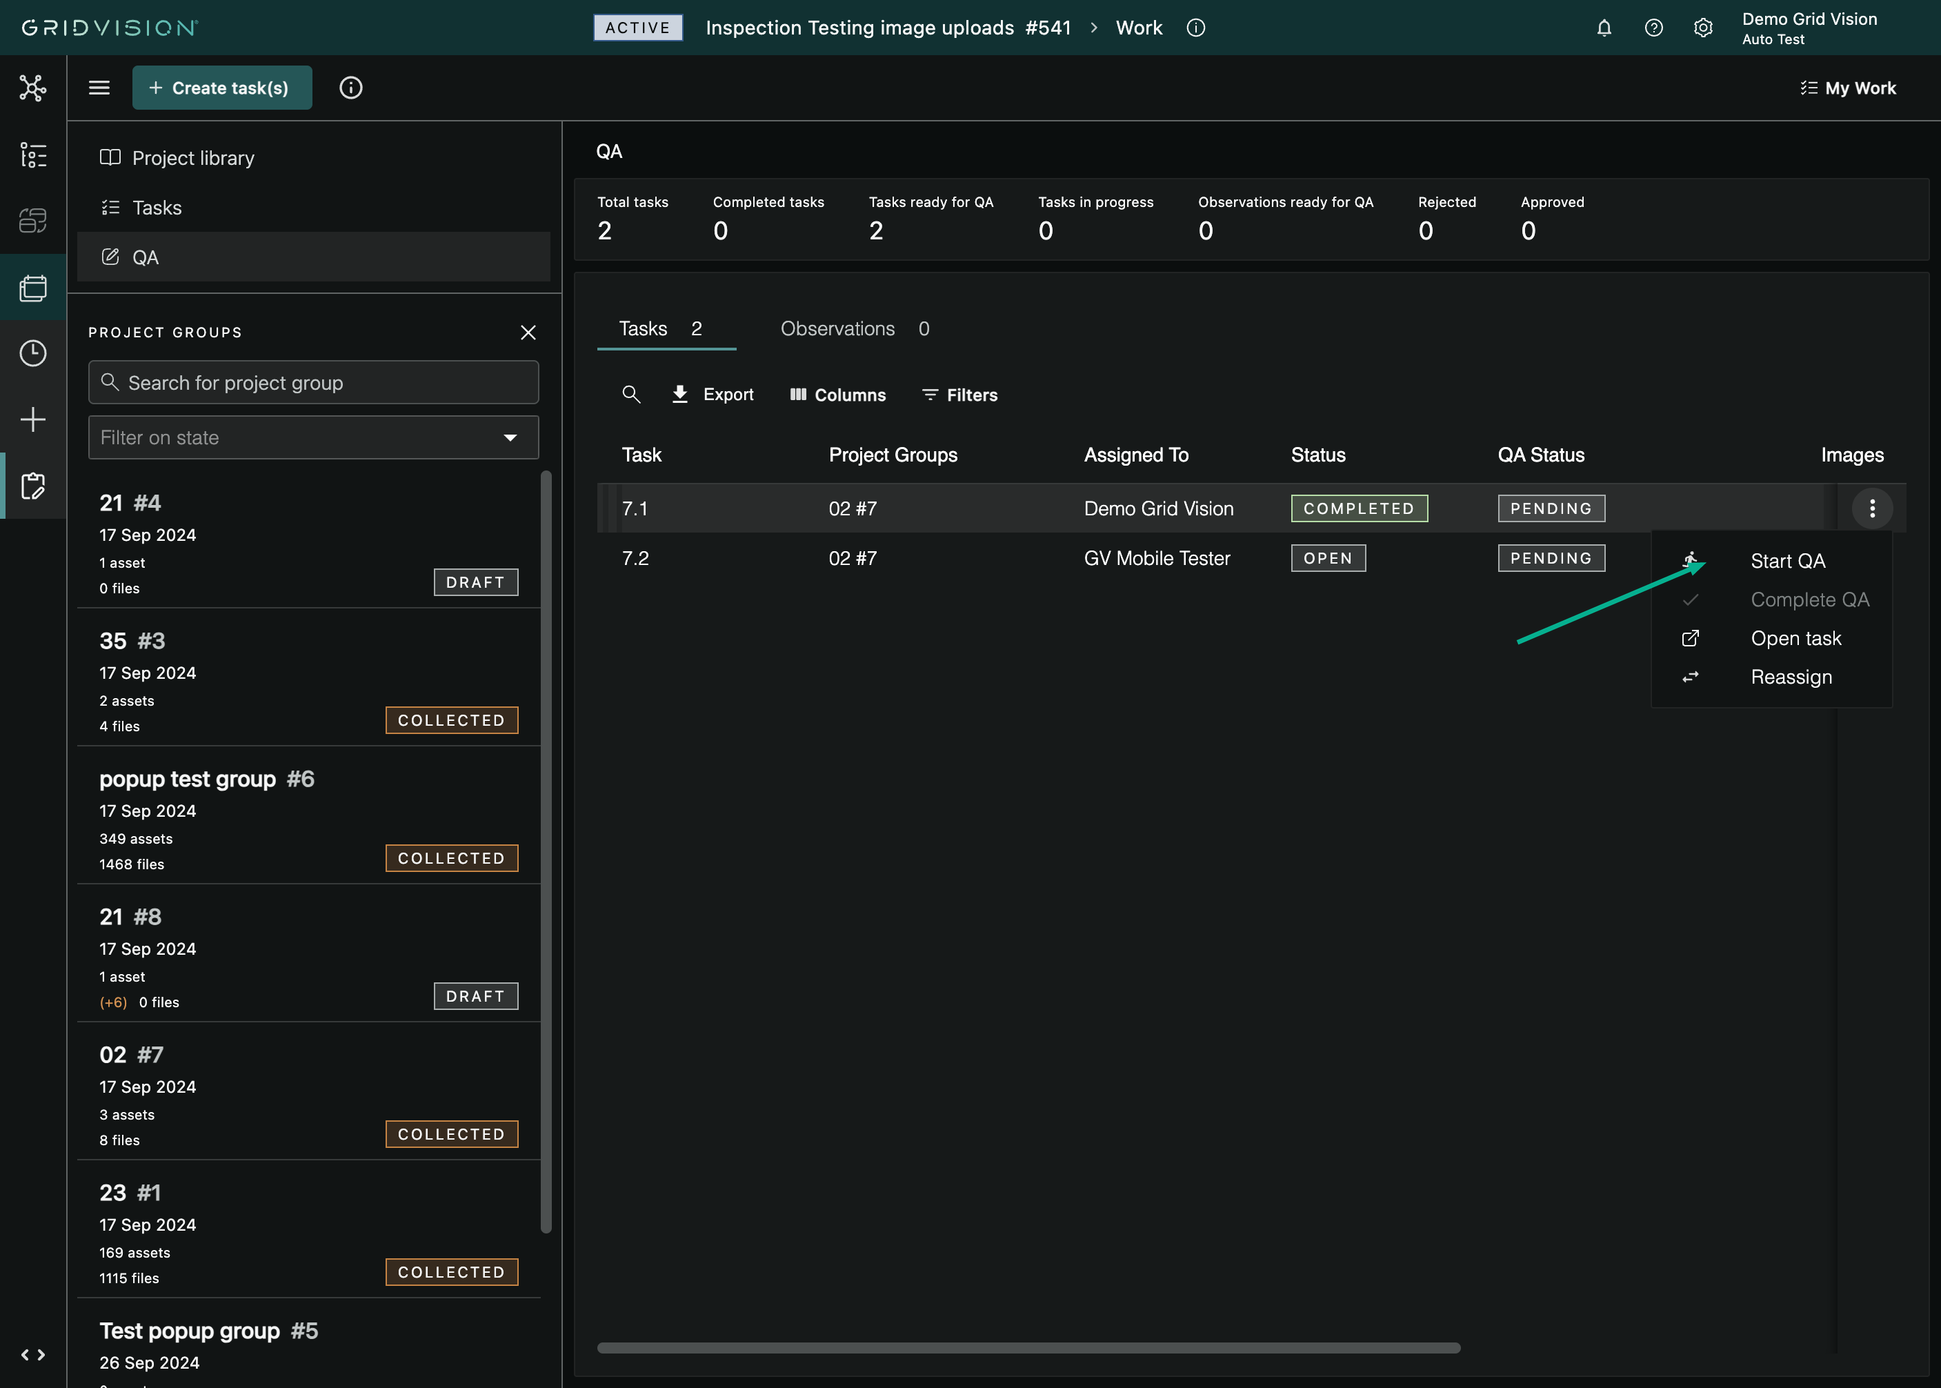Image resolution: width=1941 pixels, height=1388 pixels.
Task: Open the network graph sidebar icon
Action: pos(32,88)
